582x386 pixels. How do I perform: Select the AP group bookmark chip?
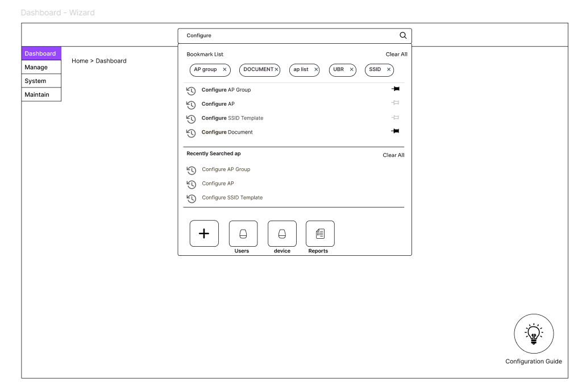click(x=210, y=70)
